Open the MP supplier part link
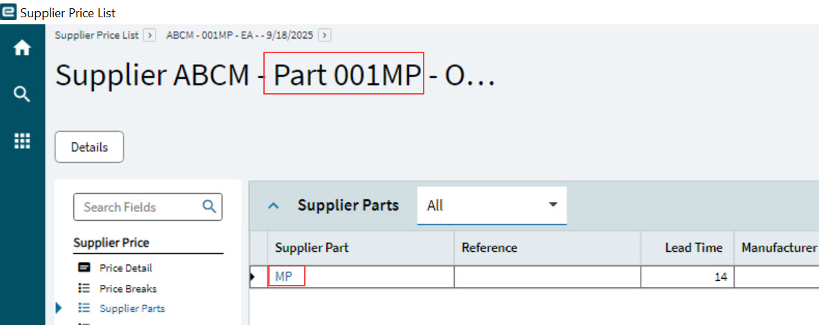819x325 pixels. coord(283,277)
